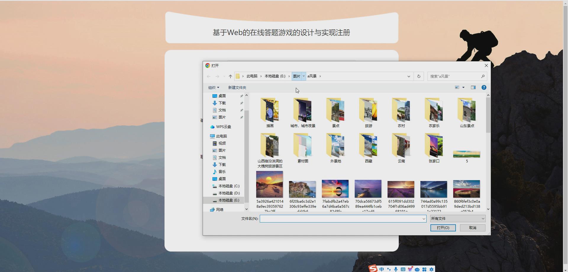This screenshot has height=272, width=568.
Task: Show the preview pane
Action: [x=473, y=87]
